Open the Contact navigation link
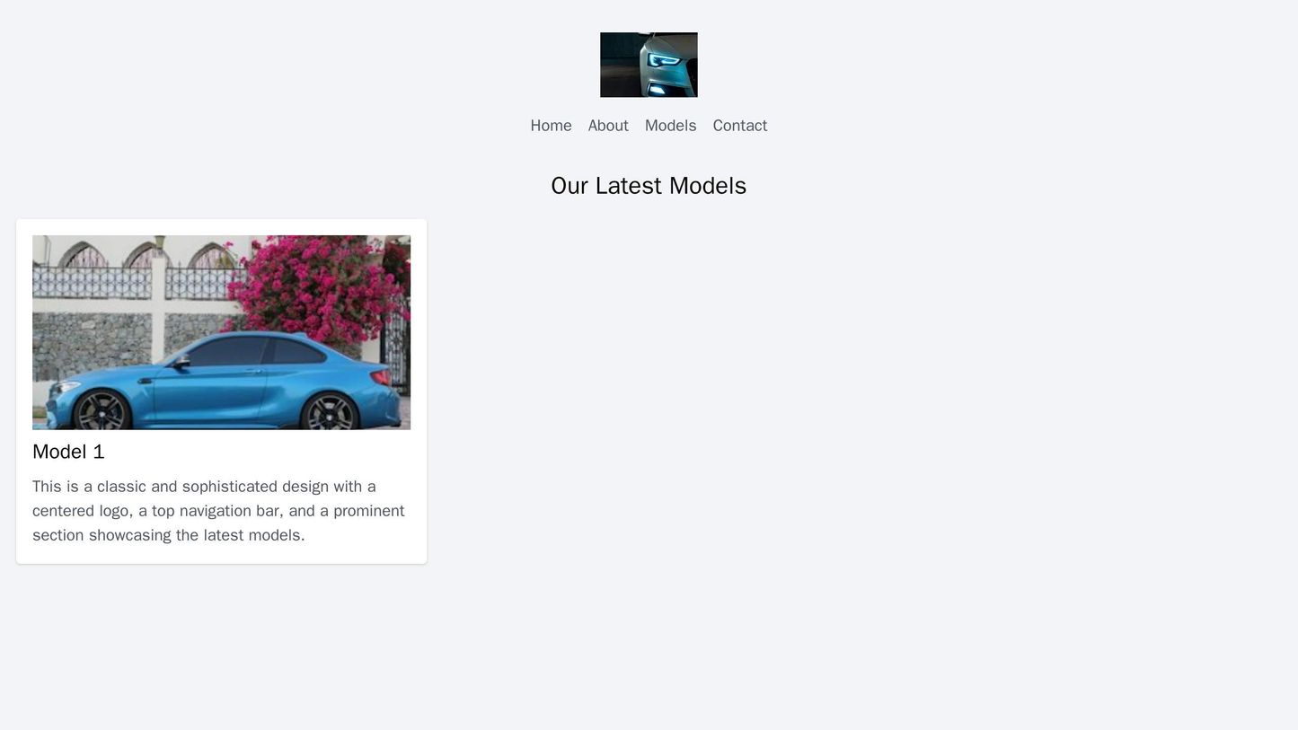Image resolution: width=1298 pixels, height=730 pixels. tap(739, 126)
